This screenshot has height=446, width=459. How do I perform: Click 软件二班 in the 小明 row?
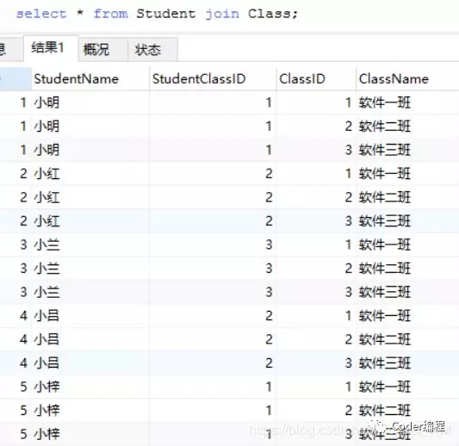tap(385, 127)
